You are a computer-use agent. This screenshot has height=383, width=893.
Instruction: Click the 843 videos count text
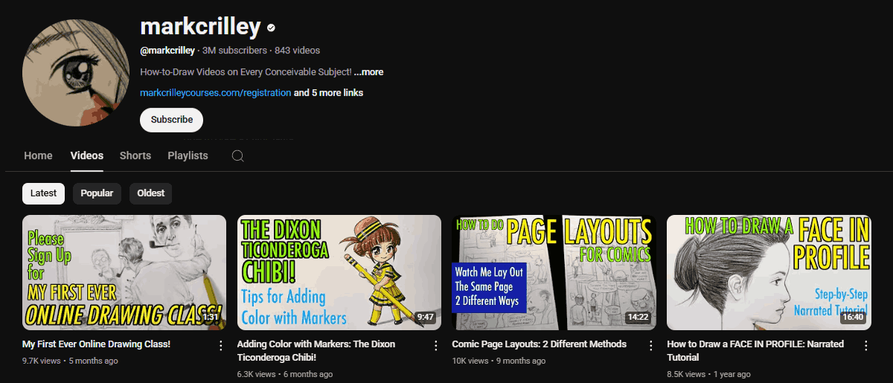[298, 51]
